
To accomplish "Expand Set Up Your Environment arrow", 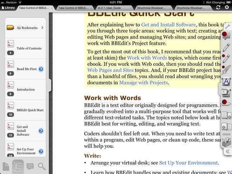I will pos(41,151).
